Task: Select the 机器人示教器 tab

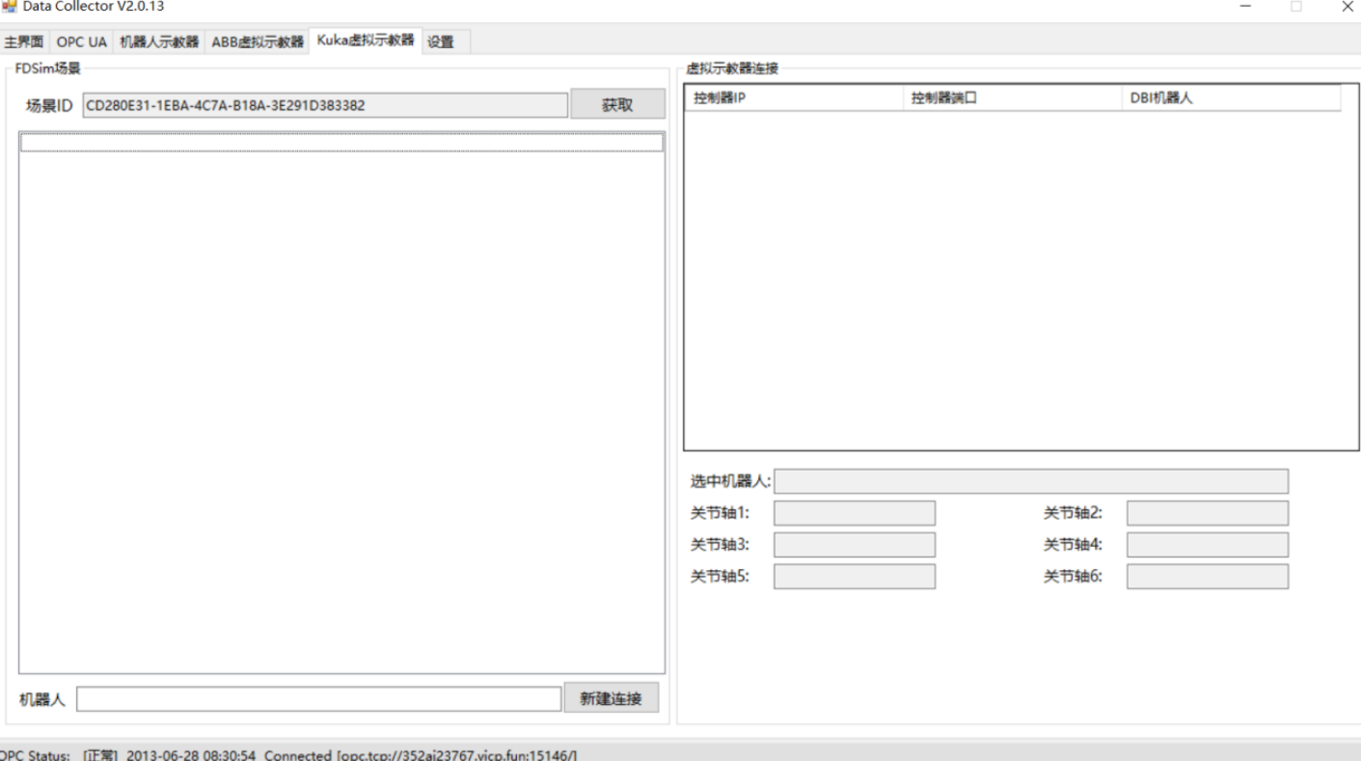Action: (159, 42)
